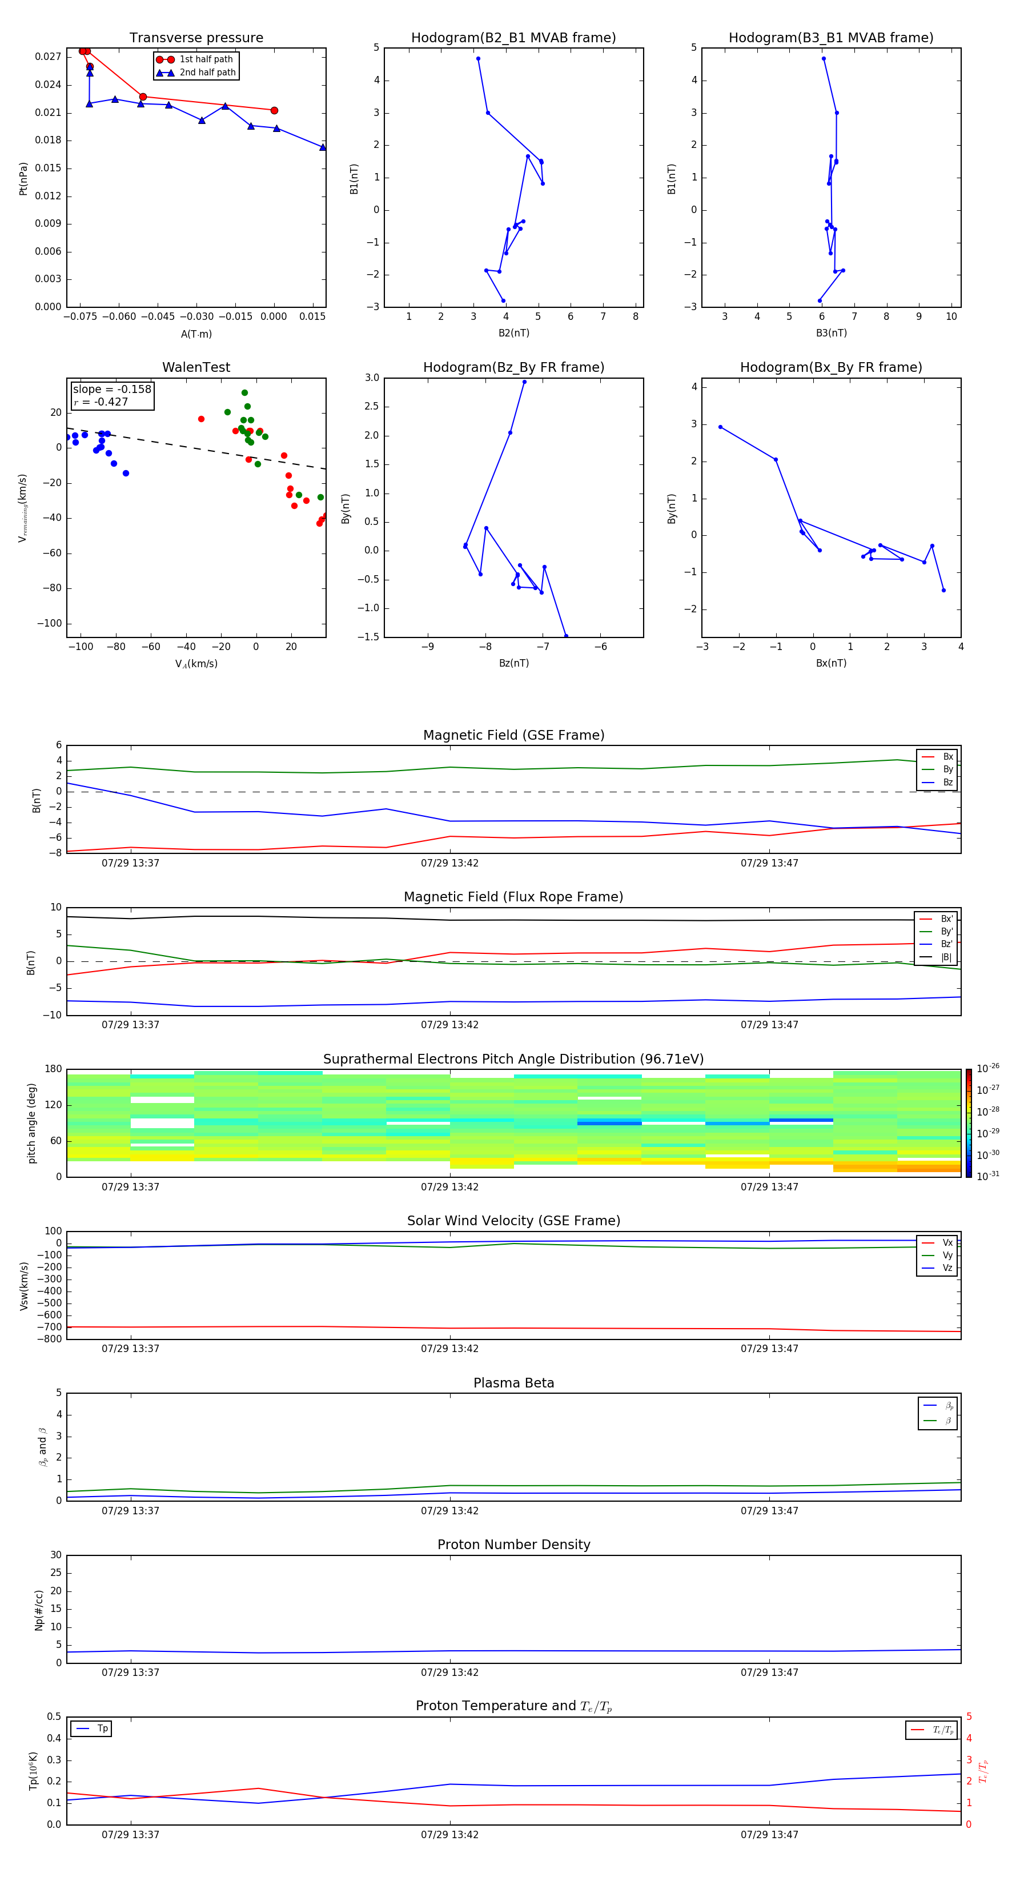Click the 'Vz' legend entry in velocity plot
The height and width of the screenshot is (1885, 1028).
(937, 1268)
